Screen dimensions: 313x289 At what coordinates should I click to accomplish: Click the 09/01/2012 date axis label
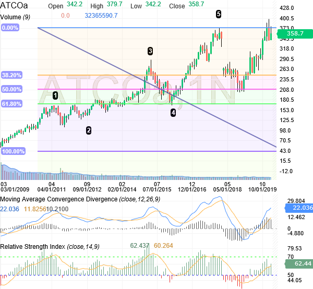click(x=87, y=189)
